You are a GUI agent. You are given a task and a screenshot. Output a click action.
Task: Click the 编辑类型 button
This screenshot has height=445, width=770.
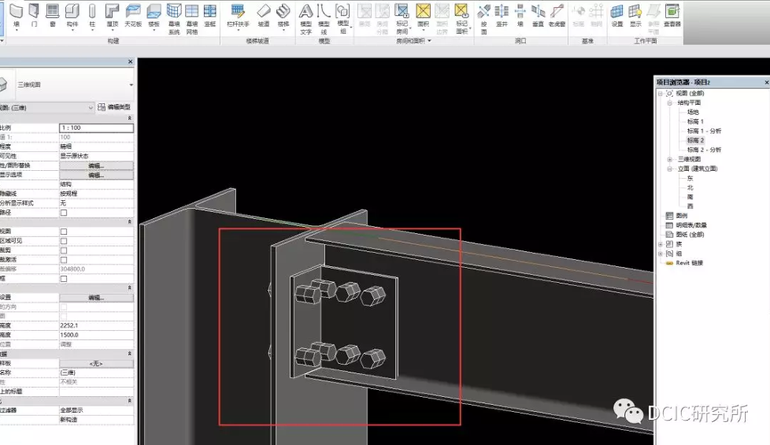tap(114, 107)
